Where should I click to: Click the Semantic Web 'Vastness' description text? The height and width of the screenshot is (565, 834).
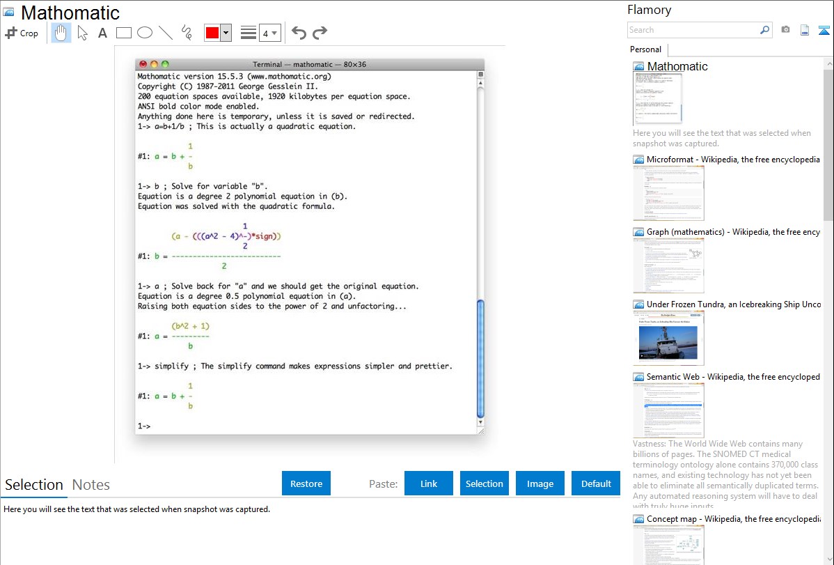click(725, 474)
